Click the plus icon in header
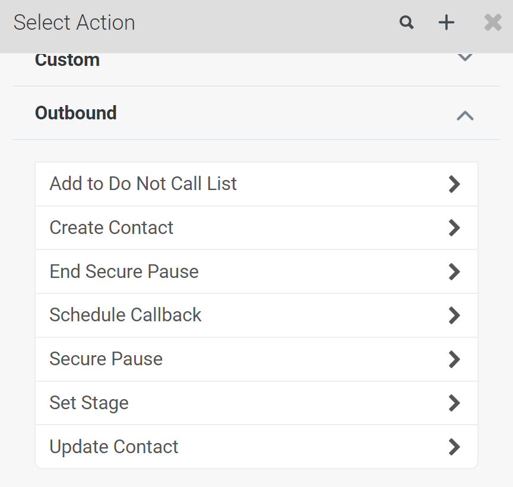 (x=446, y=23)
